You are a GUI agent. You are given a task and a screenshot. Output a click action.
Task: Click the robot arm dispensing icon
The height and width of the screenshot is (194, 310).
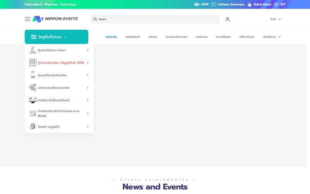33,50
